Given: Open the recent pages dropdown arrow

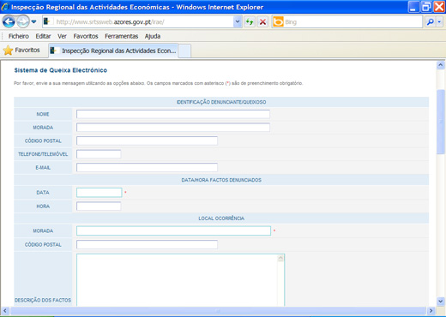Looking at the screenshot, I should click(x=33, y=21).
